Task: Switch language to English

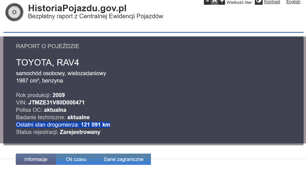Action: [x=293, y=2]
